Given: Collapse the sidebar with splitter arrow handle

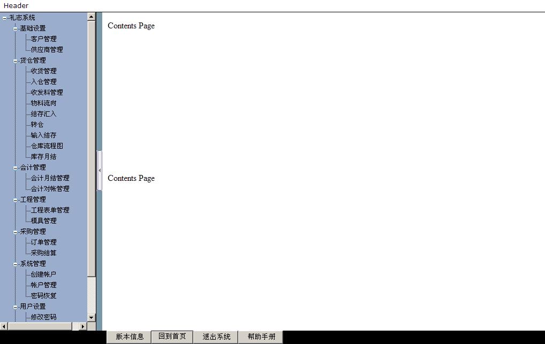Looking at the screenshot, I should (x=100, y=171).
